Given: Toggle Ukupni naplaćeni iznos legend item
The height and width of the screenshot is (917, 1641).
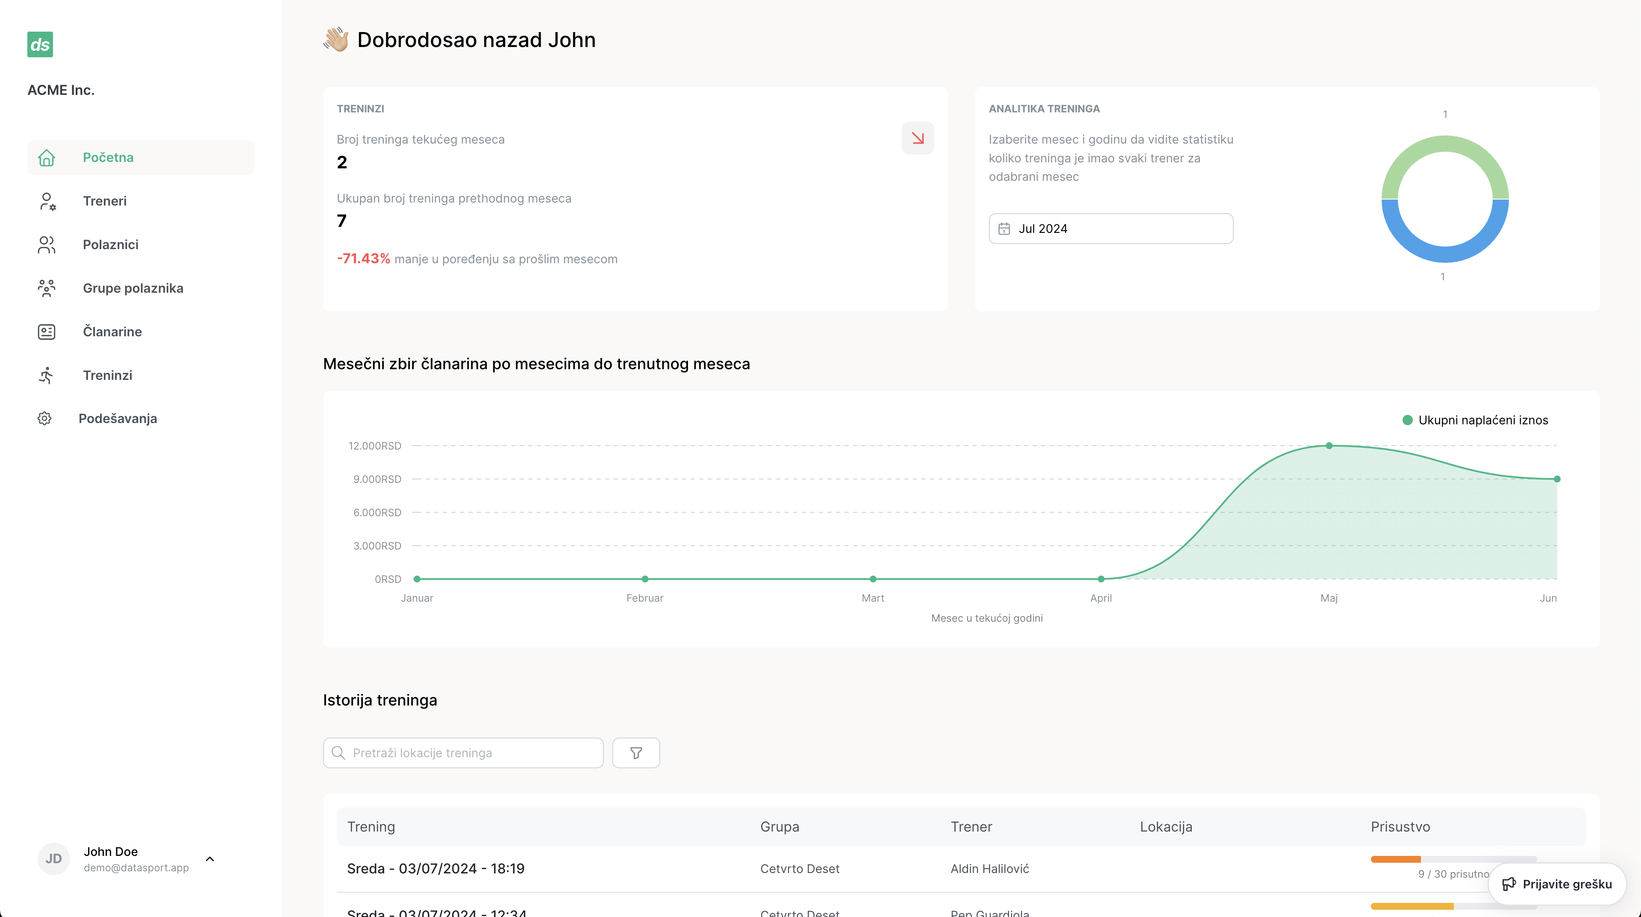Looking at the screenshot, I should pyautogui.click(x=1475, y=420).
